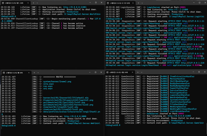Add a new tab in the Web server terminal
The width and height of the screenshot is (207, 136).
[x=34, y=72]
